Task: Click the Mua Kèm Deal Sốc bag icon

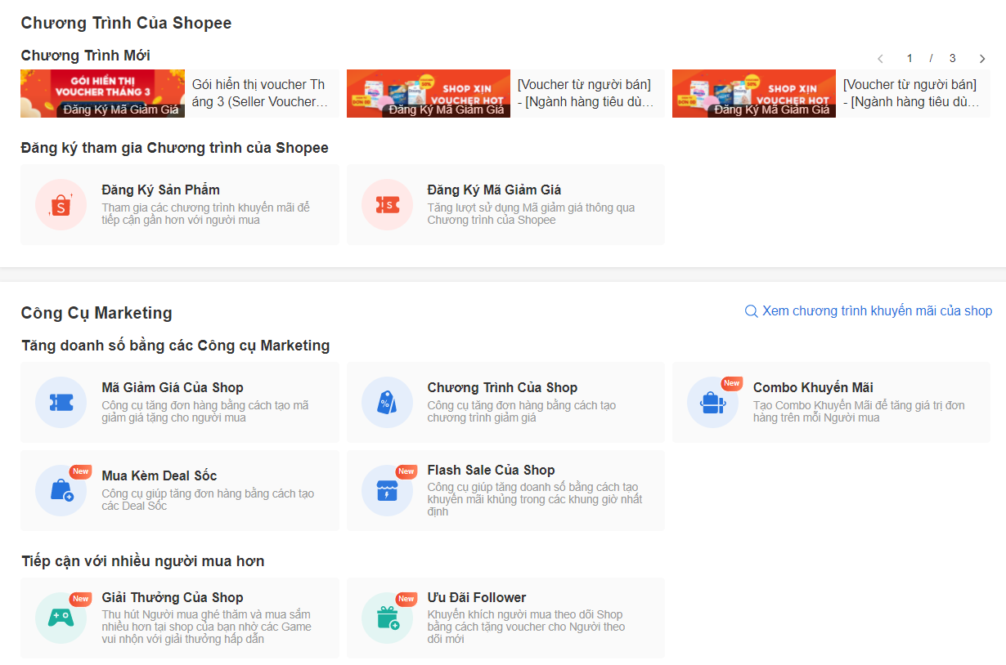Action: 61,490
